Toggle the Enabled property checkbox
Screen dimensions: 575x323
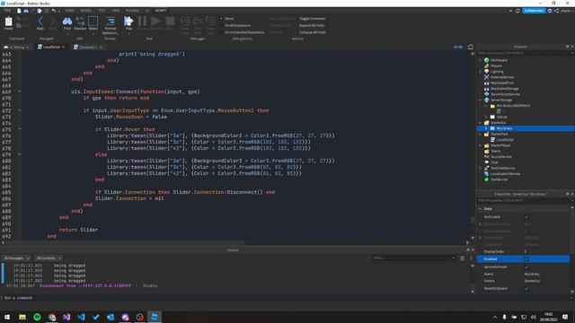526,259
